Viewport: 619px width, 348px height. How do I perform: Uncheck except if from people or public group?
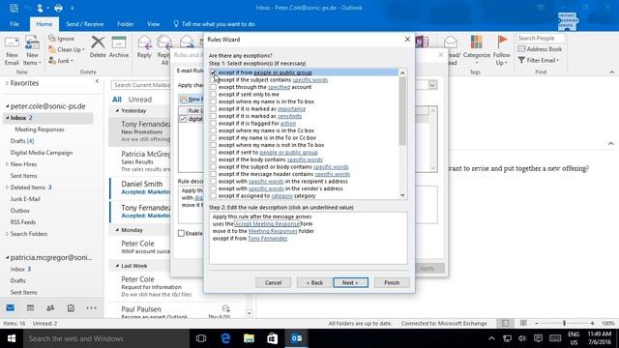pyautogui.click(x=213, y=72)
